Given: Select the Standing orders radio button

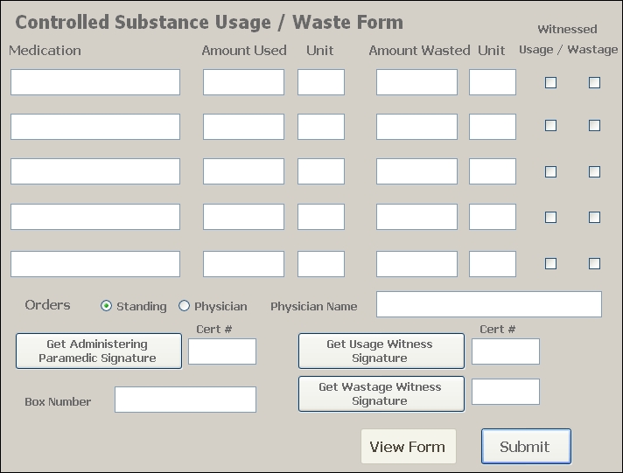Looking at the screenshot, I should pyautogui.click(x=107, y=306).
